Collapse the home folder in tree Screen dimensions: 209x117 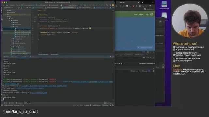tap(11, 27)
